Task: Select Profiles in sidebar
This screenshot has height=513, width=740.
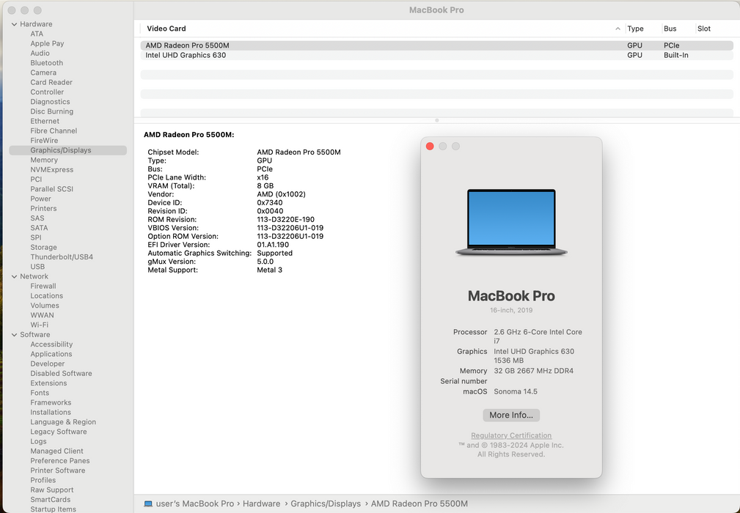Action: pos(43,480)
